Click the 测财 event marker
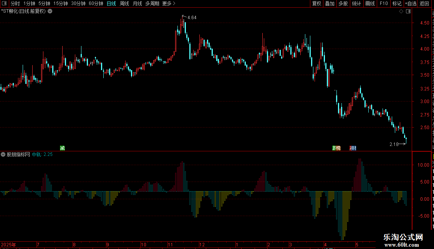The height and width of the screenshot is (249, 434). [x=353, y=148]
